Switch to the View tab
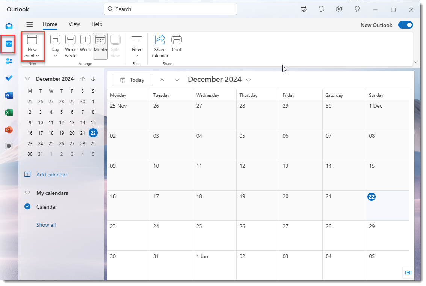This screenshot has width=426, height=286. point(74,24)
